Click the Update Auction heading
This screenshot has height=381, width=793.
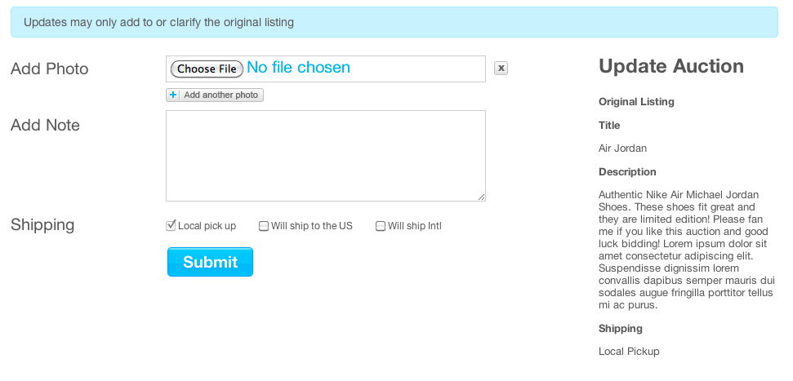click(x=671, y=67)
